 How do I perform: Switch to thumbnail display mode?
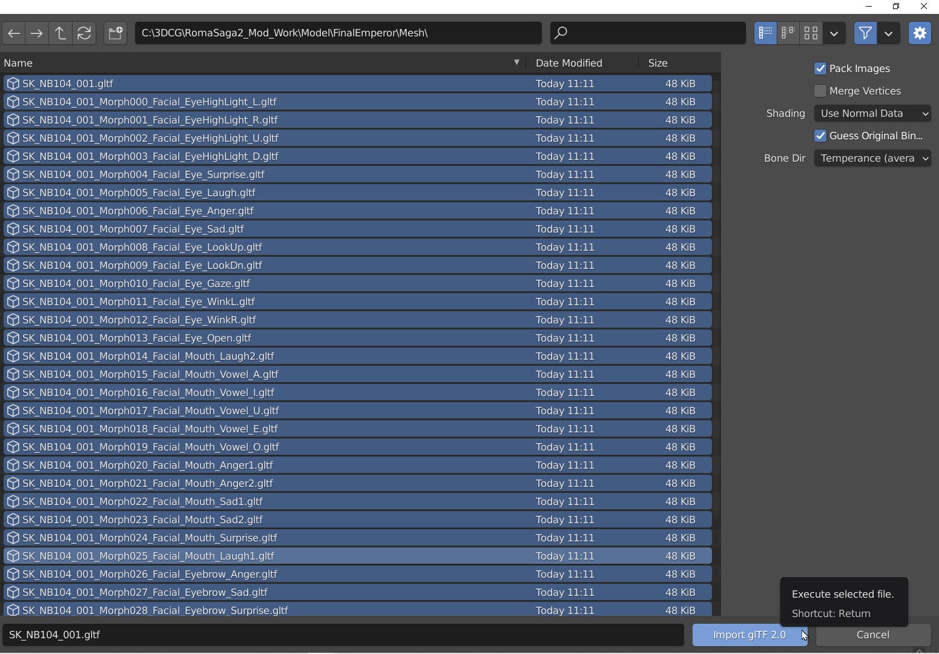[x=811, y=33]
